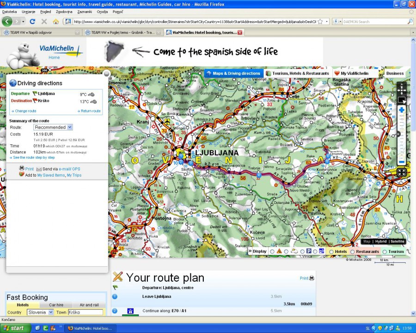Click the weather cloud icon in Display bar
This screenshot has width=416, height=333.
[x=294, y=251]
